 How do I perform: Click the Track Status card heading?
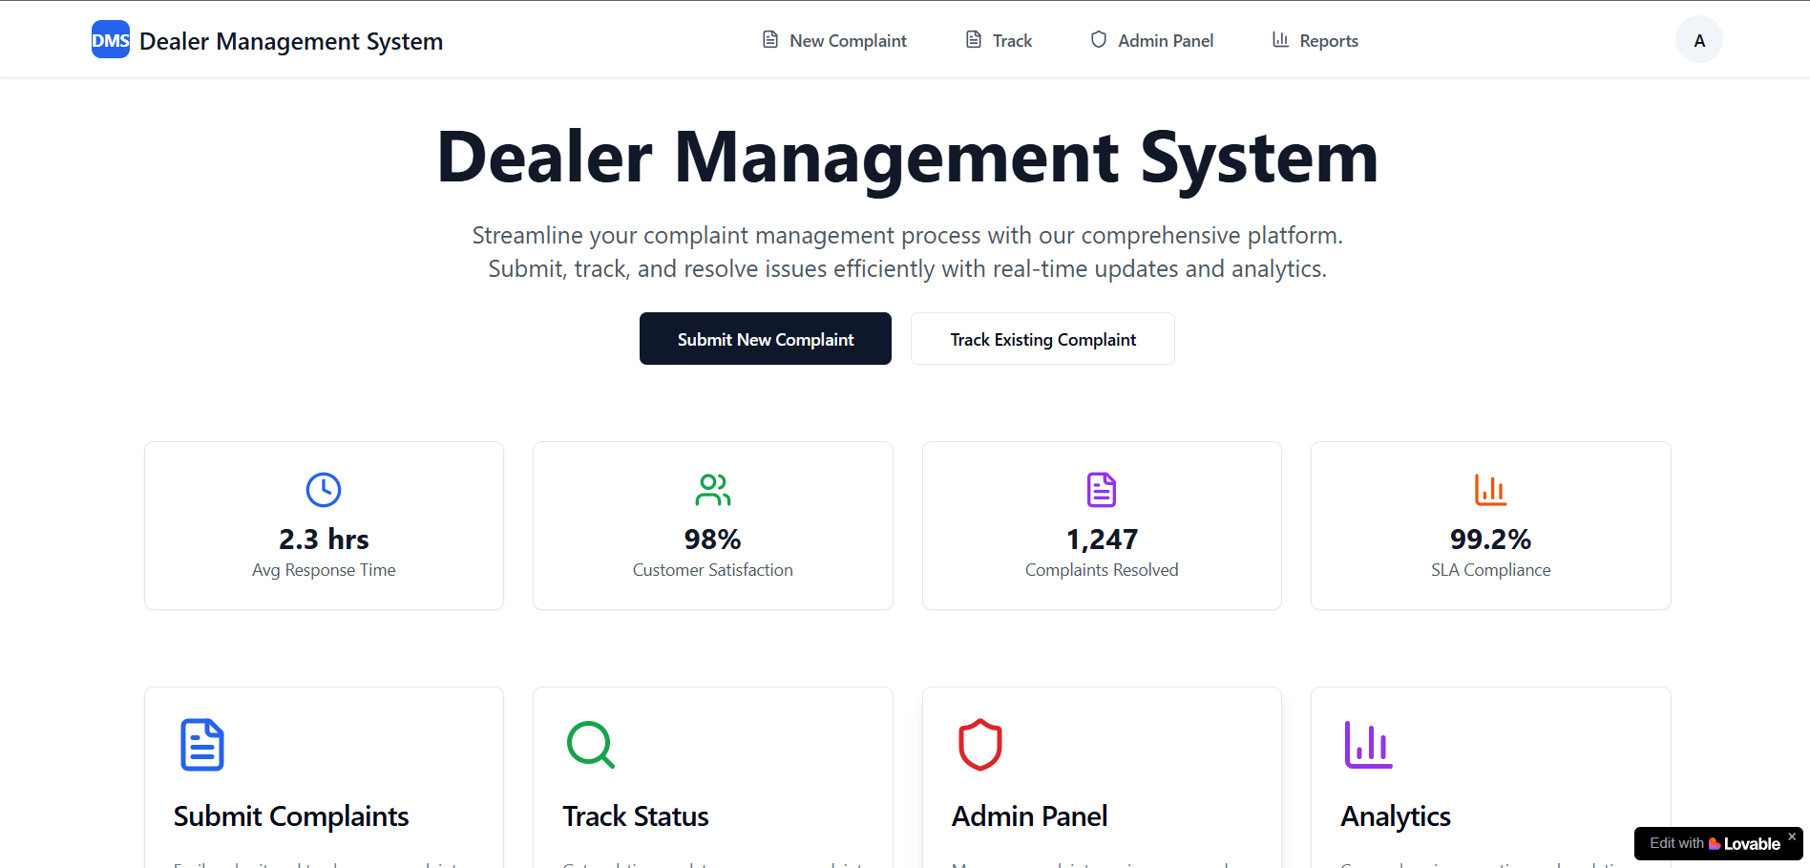click(x=636, y=816)
